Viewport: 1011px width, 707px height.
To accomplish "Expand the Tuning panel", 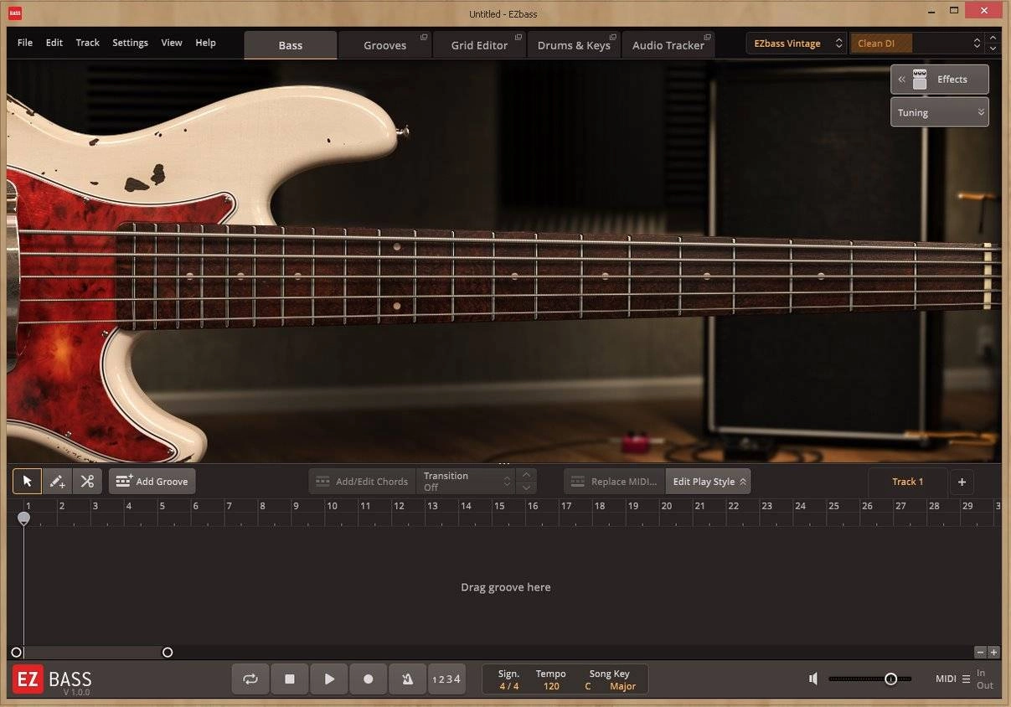I will click(x=939, y=112).
